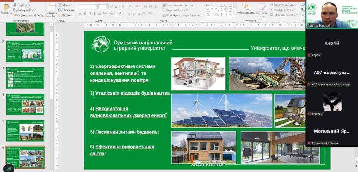Viewport: 358px width, 172px height.
Task: Toggle underline formatting (Ч)
Action: (89, 14)
